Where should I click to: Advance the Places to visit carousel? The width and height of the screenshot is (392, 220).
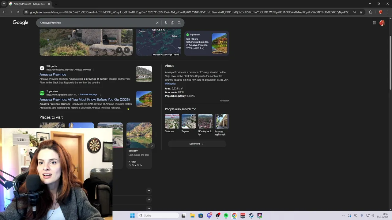pos(152,145)
